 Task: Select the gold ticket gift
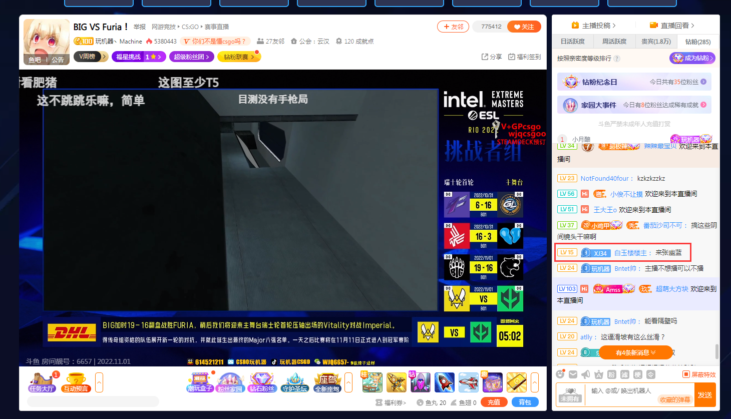tap(516, 382)
